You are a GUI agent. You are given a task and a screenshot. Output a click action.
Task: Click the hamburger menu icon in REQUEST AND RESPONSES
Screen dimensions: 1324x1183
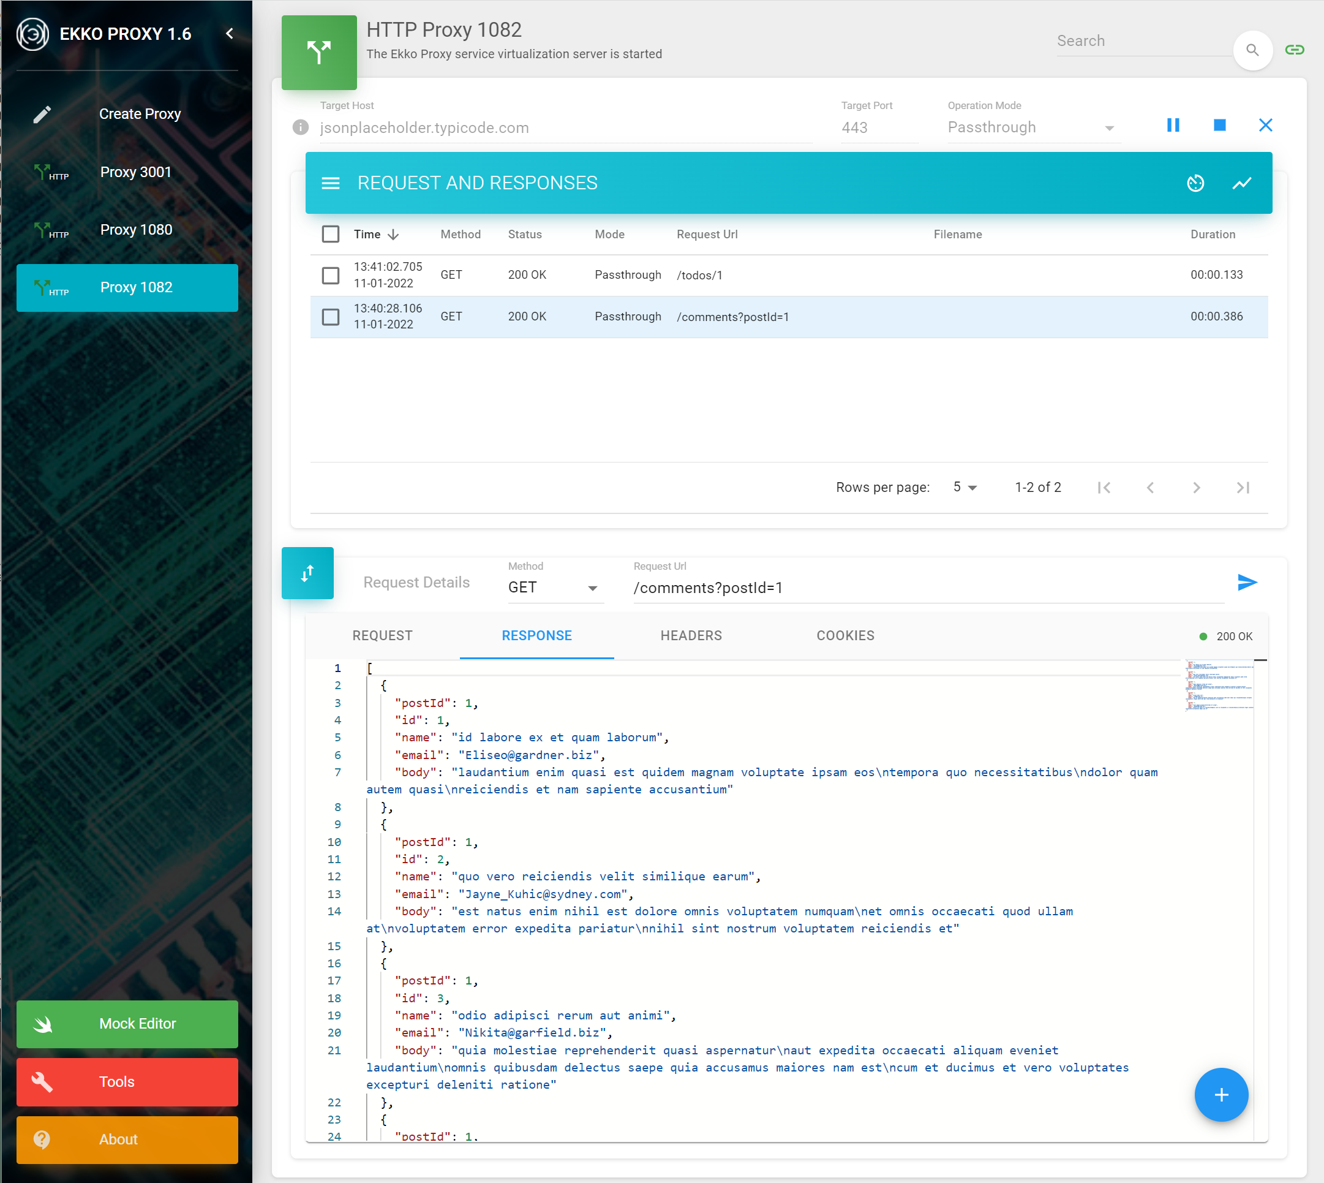click(329, 181)
